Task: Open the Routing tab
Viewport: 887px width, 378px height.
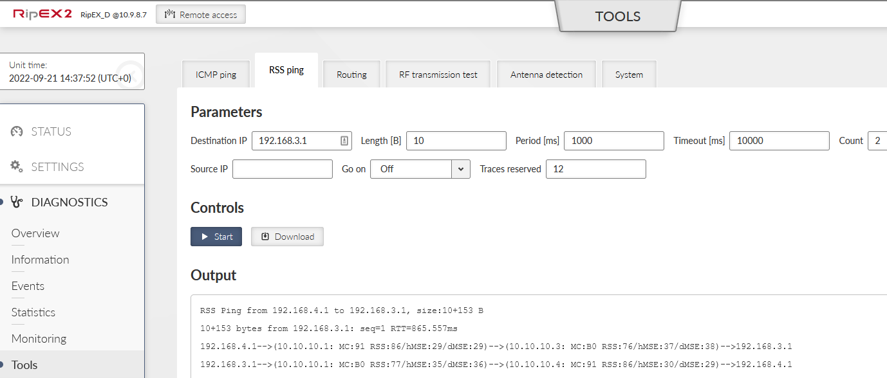Action: point(351,75)
